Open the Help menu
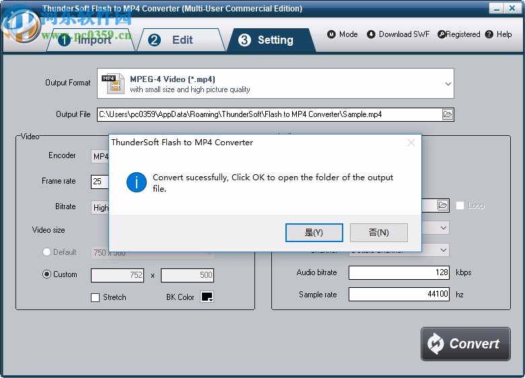 499,34
